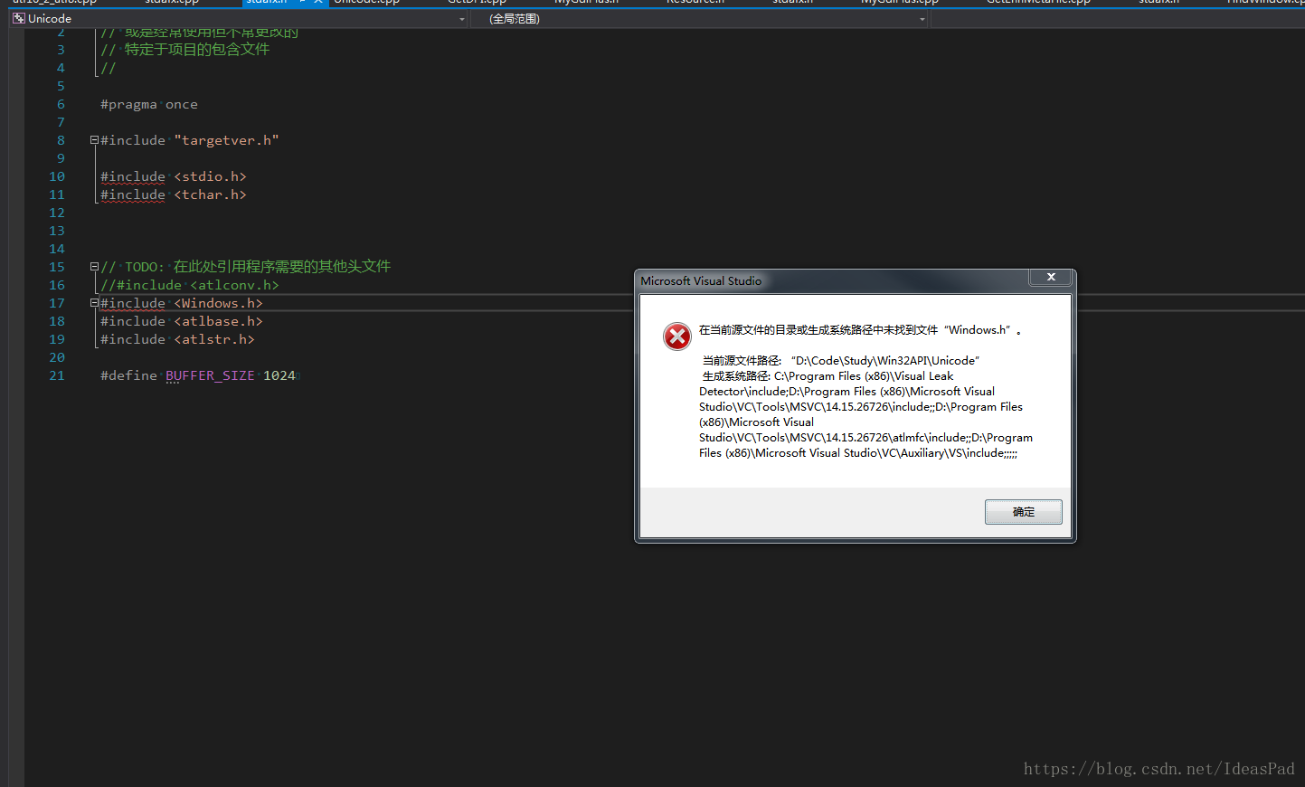Screen dimensions: 1305x787
Task: Click the value 1024 in the define
Action: 279,375
